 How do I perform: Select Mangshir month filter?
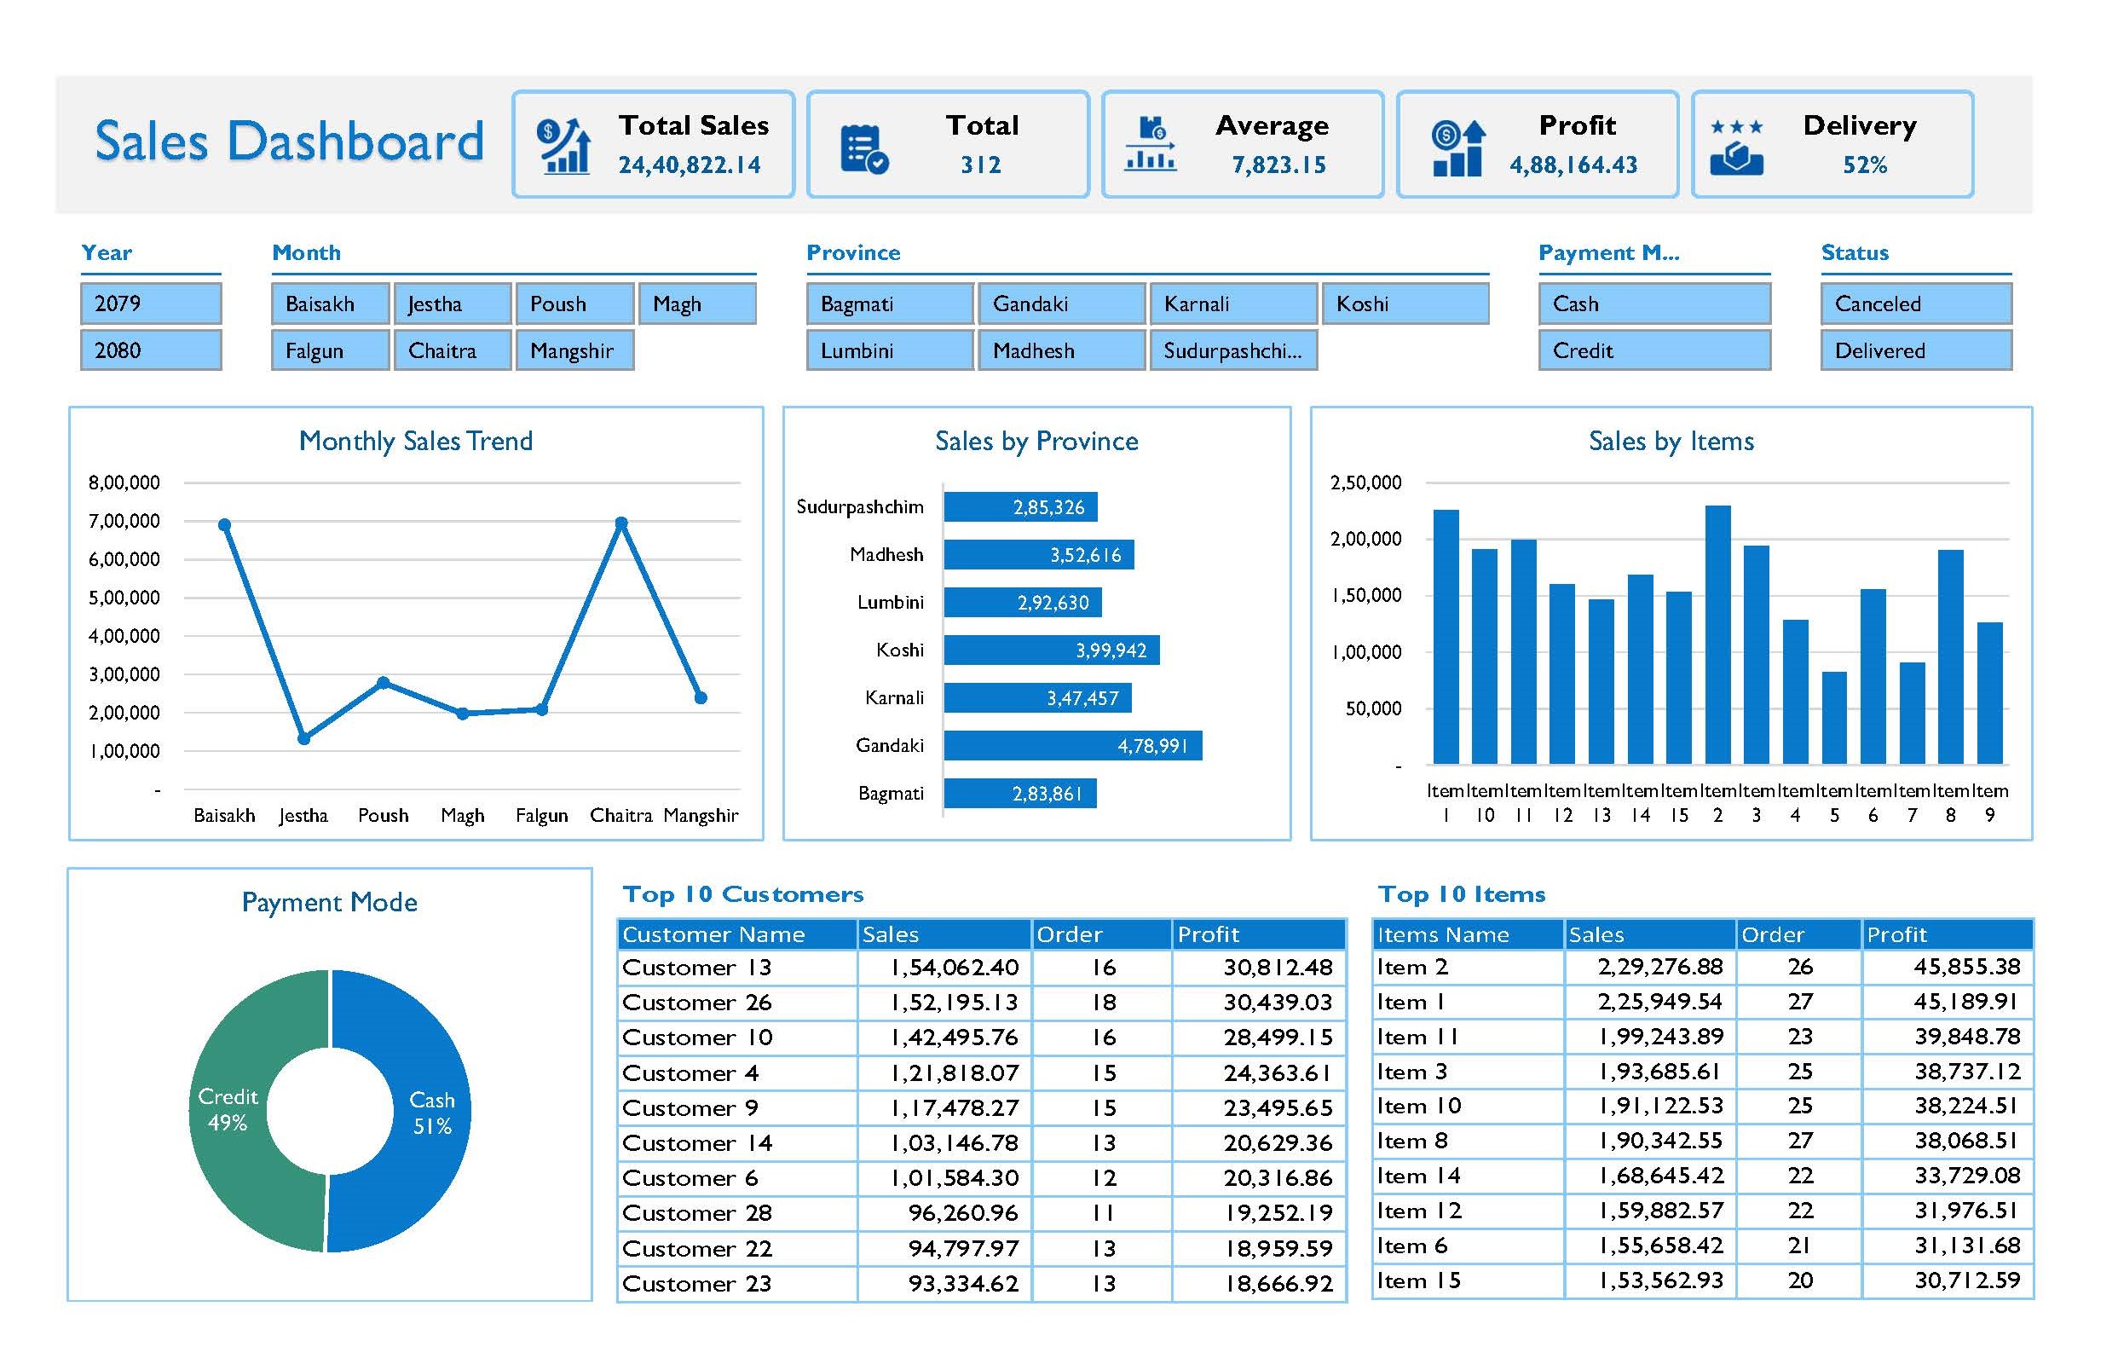(x=575, y=350)
